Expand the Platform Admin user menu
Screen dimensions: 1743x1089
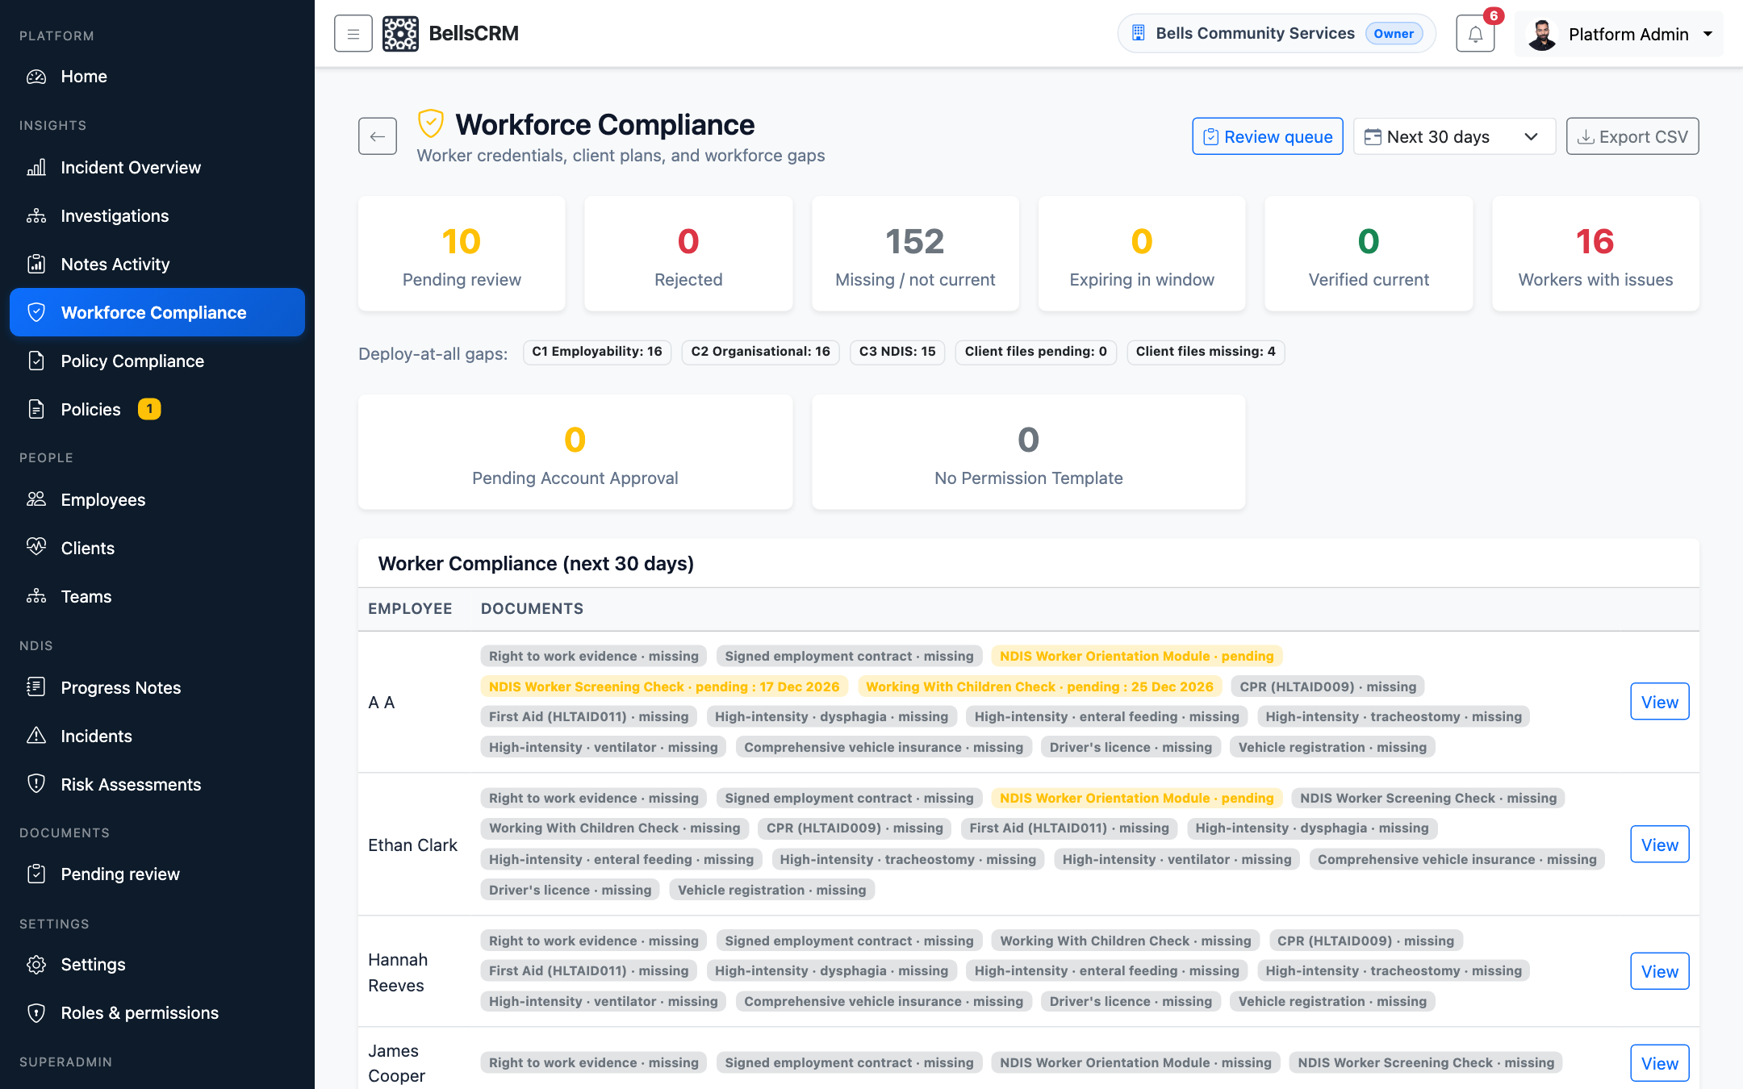1619,34
